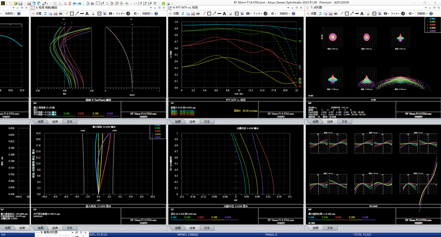Open the 当前的 dropdown in window 7

(422, 13)
